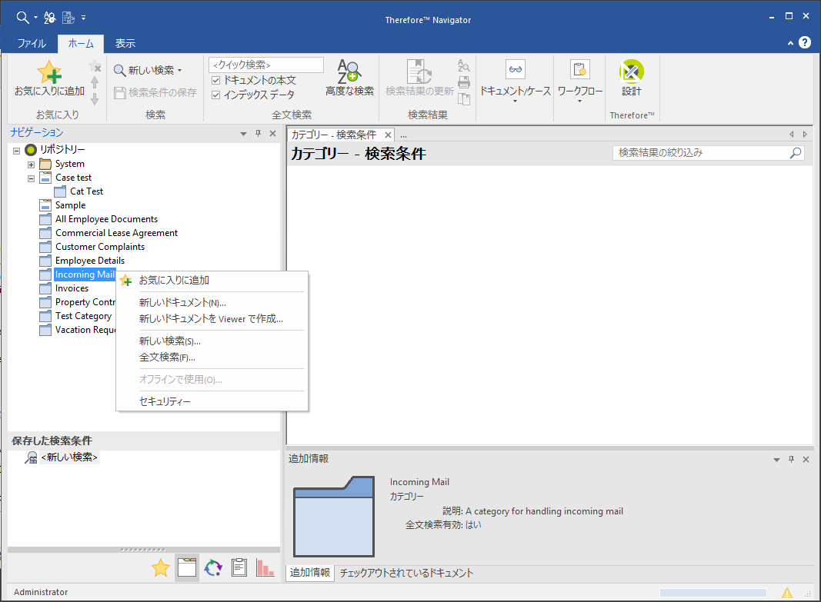Collapse the ribbon with the caret
The image size is (821, 602).
[791, 43]
